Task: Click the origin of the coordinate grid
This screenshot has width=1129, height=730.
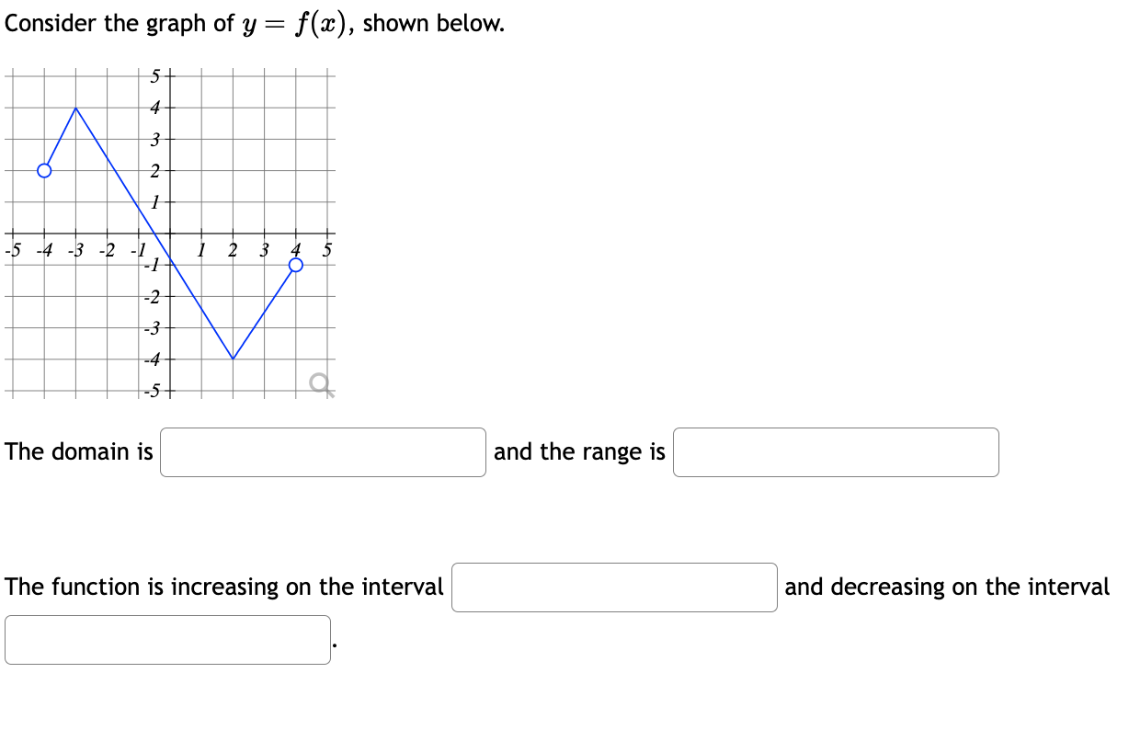Action: click(172, 233)
